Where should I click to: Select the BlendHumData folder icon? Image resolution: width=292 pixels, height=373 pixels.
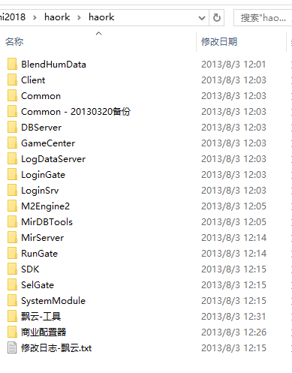click(12, 64)
